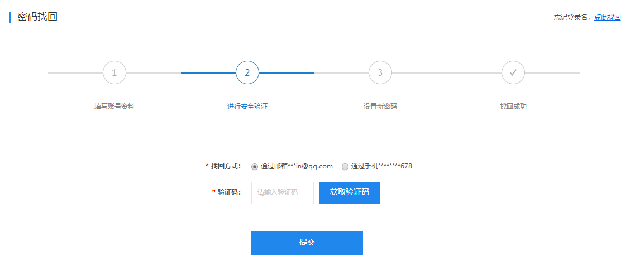The height and width of the screenshot is (271, 635).
Task: Click the 通过手机********678 option label
Action: pos(381,166)
